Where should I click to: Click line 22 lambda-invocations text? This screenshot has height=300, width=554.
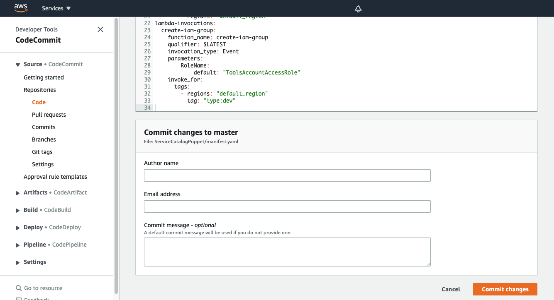tap(185, 23)
